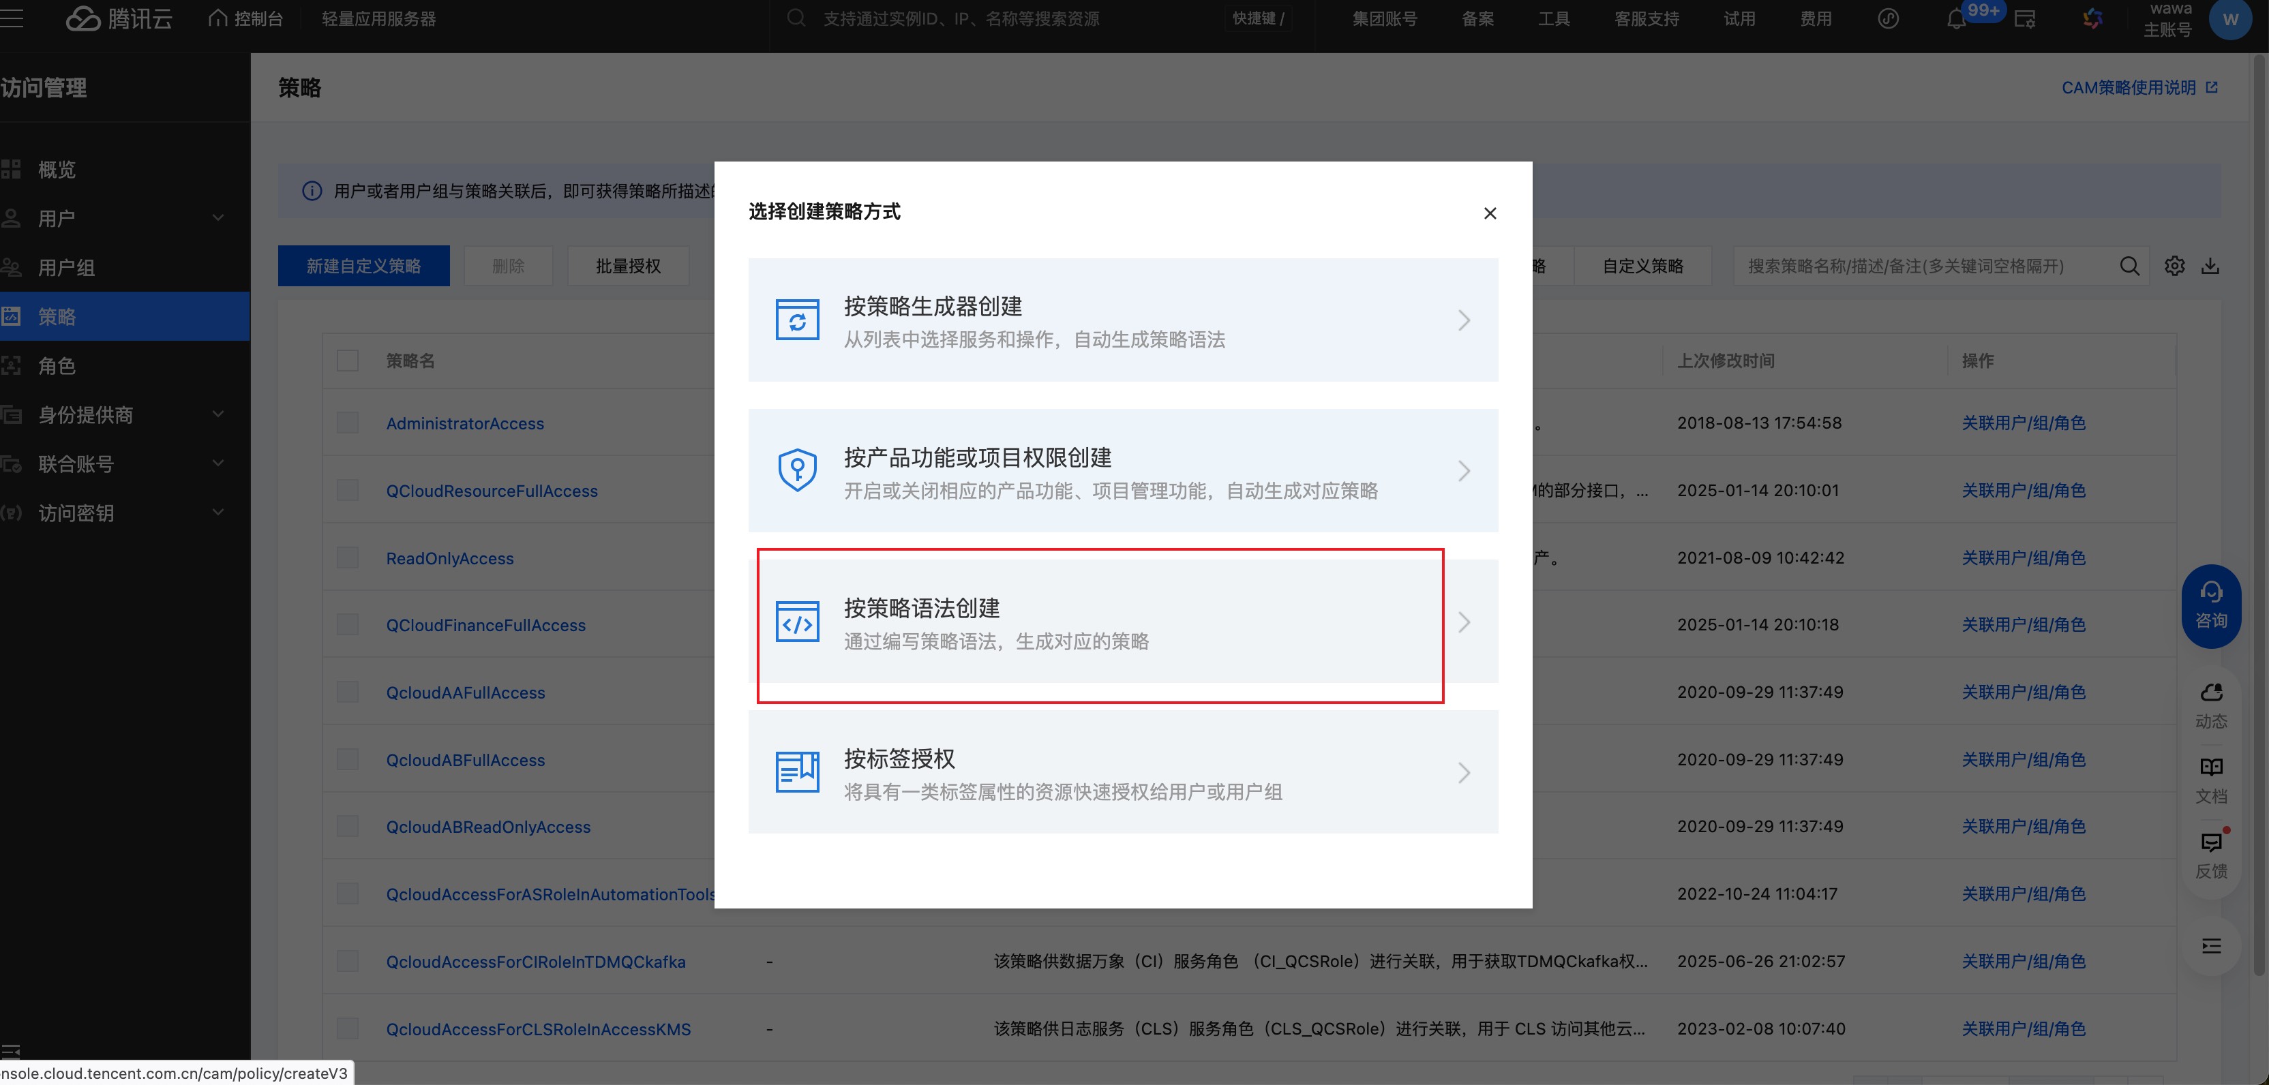Expand the 身份提供商 sidebar submenu arrow
The height and width of the screenshot is (1085, 2269).
[217, 414]
